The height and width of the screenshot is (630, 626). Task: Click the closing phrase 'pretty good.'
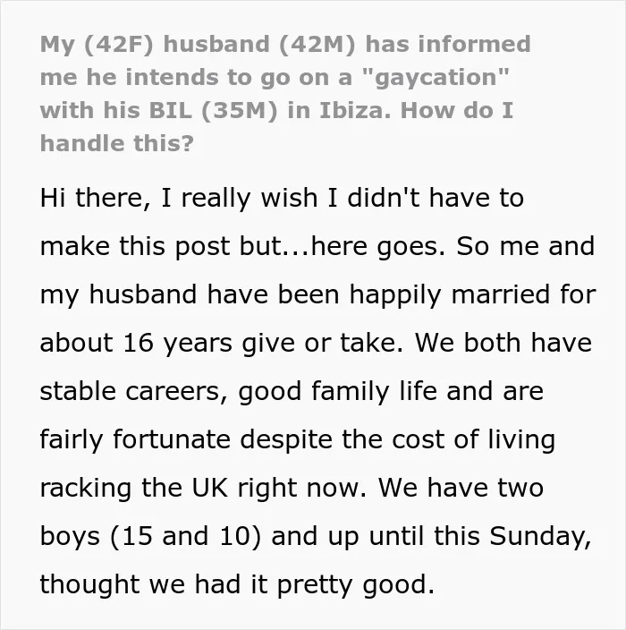coord(356,584)
